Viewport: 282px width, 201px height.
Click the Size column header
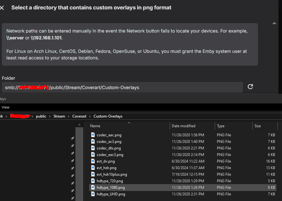click(258, 126)
